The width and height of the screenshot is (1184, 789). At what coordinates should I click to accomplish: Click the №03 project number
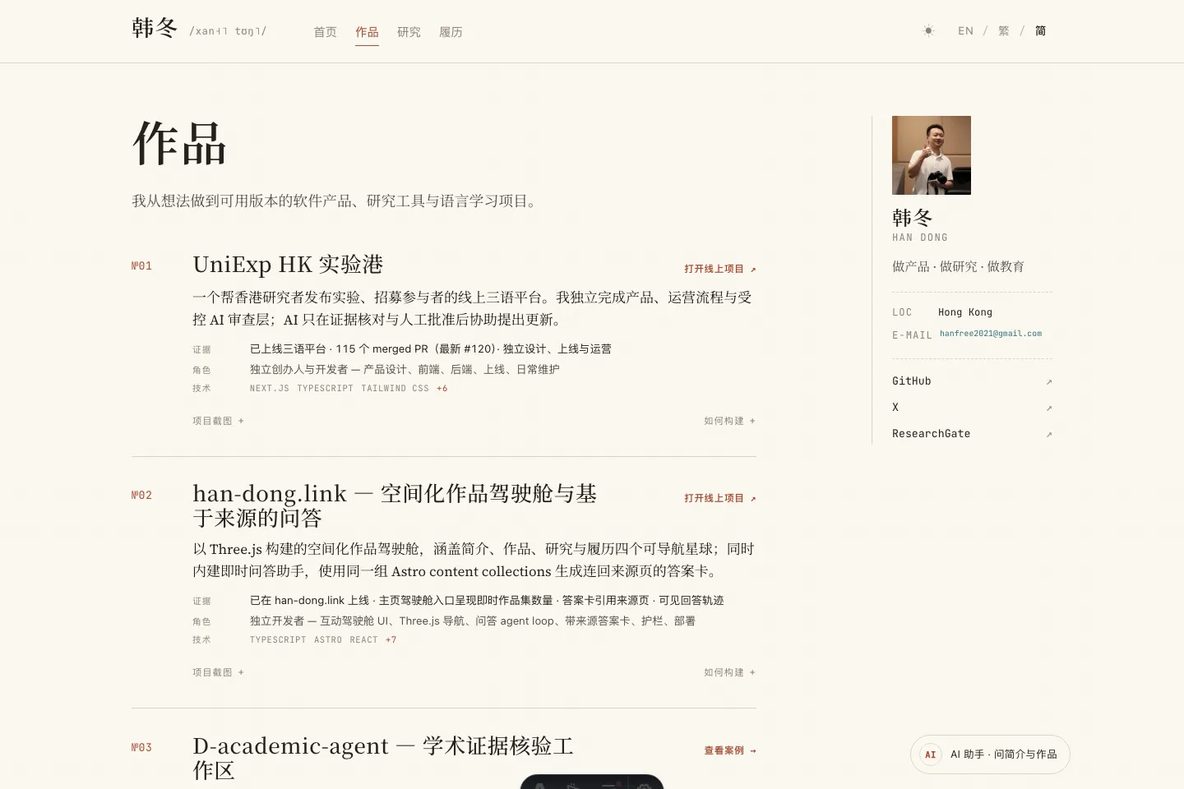pos(141,747)
